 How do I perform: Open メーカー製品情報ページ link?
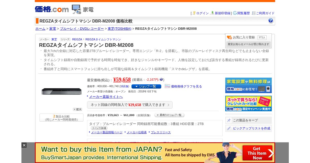(107, 132)
